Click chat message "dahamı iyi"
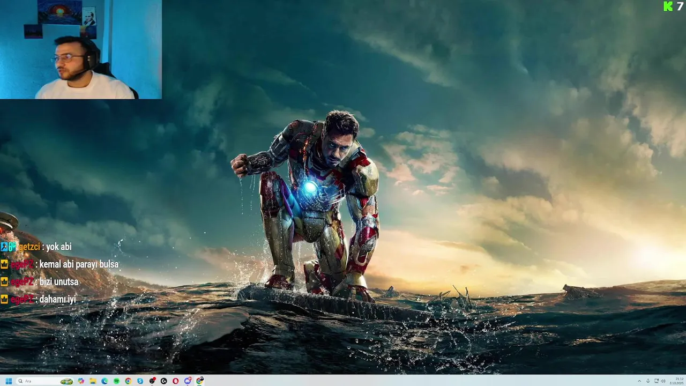The height and width of the screenshot is (386, 686). [x=57, y=299]
